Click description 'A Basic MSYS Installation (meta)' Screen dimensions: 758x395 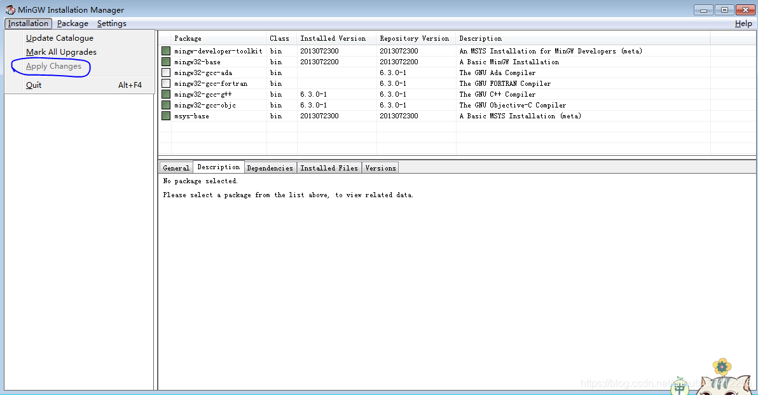(x=520, y=116)
